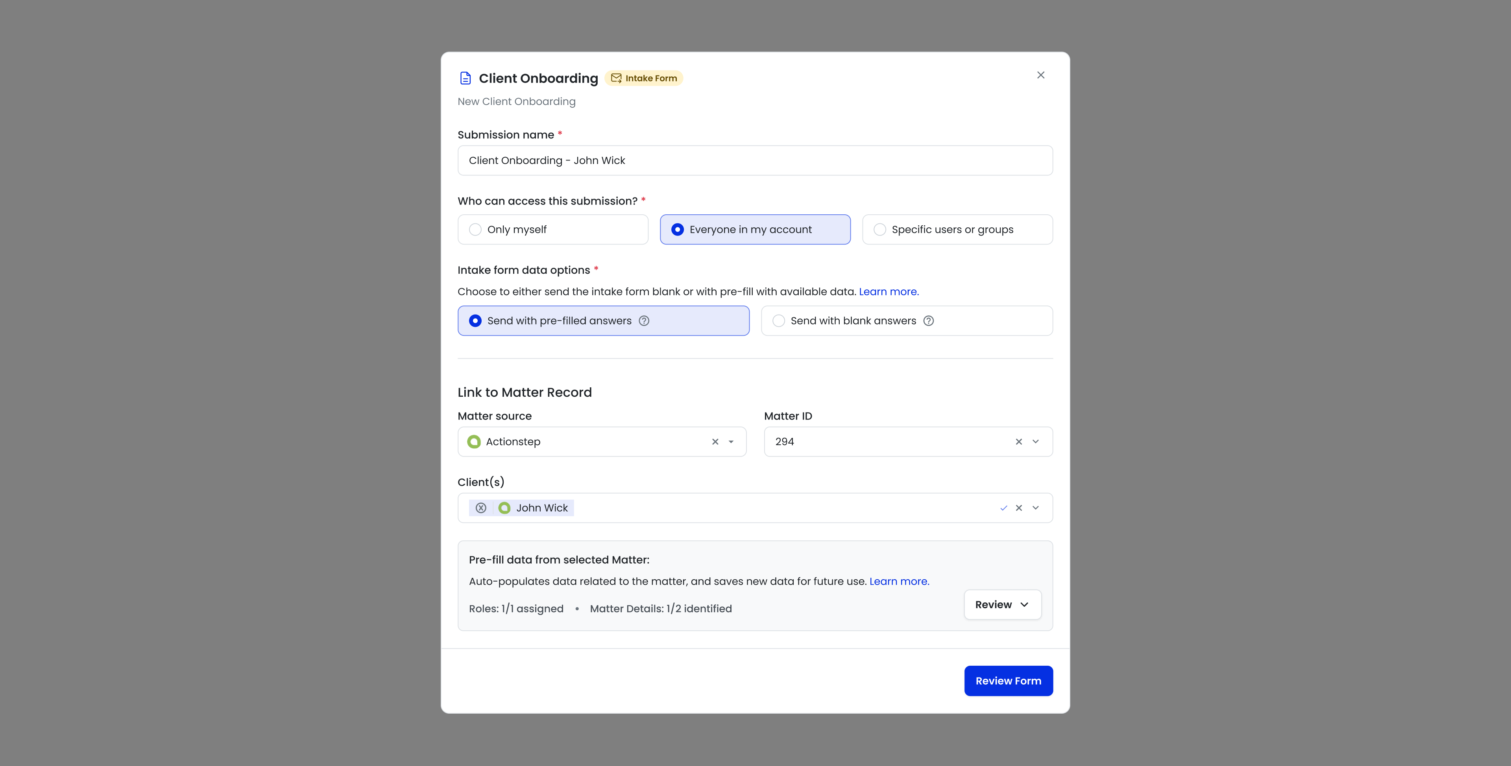Screen dimensions: 1511x766
Task: Click the Review Form button
Action: (x=1008, y=681)
